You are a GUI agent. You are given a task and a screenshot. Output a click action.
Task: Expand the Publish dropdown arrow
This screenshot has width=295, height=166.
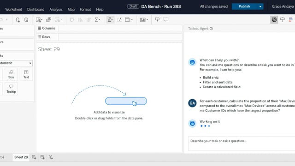[x=260, y=6]
